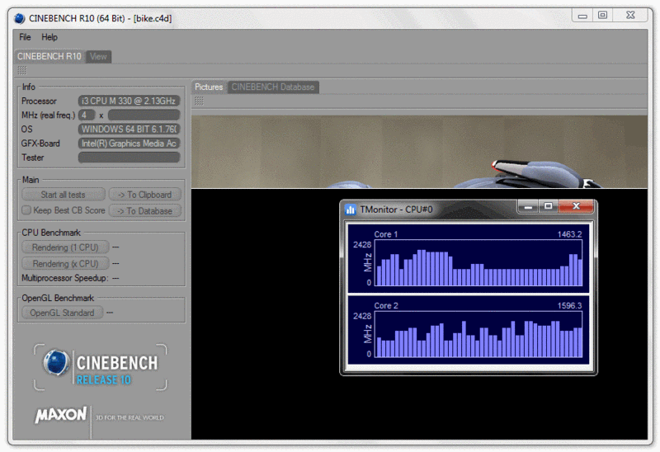Click the grip handle under Pictures tab
The width and height of the screenshot is (660, 452).
coord(199,101)
